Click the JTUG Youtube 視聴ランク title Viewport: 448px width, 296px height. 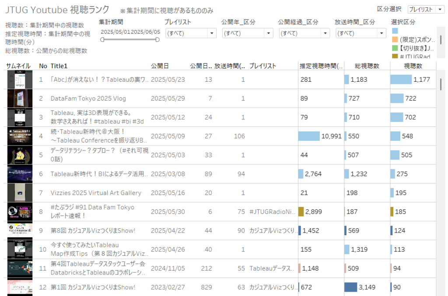[x=57, y=10]
